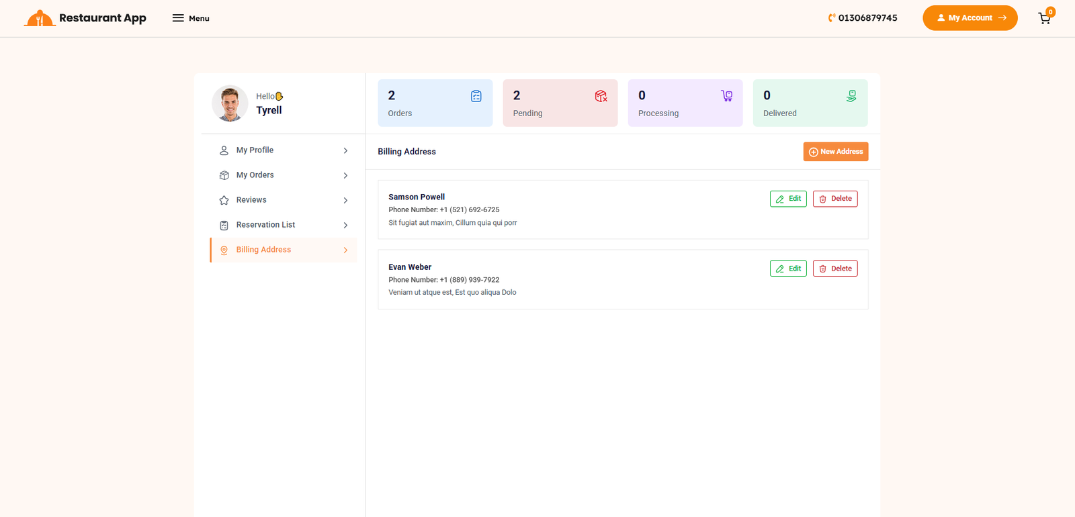Edit Samson Powell's address
The image size is (1075, 517).
(788, 199)
